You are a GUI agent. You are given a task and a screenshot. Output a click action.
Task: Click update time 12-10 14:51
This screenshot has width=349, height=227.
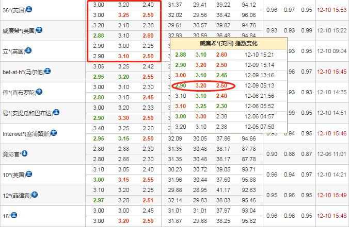coord(331,113)
